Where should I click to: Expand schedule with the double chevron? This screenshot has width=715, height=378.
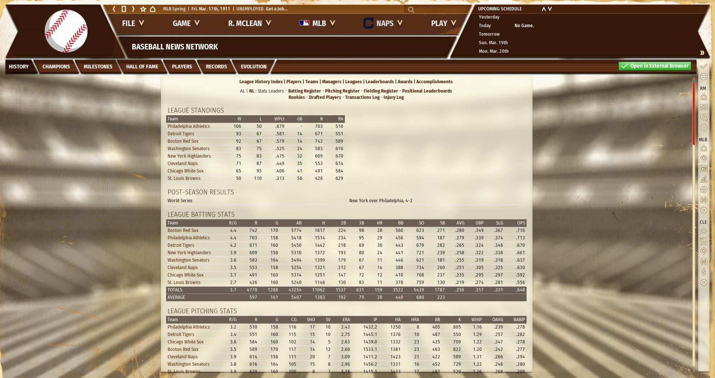(x=702, y=53)
